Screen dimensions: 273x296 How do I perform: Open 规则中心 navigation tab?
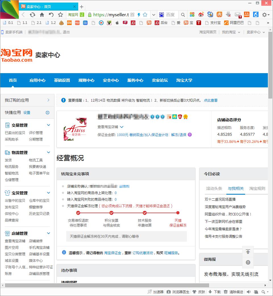click(x=86, y=80)
